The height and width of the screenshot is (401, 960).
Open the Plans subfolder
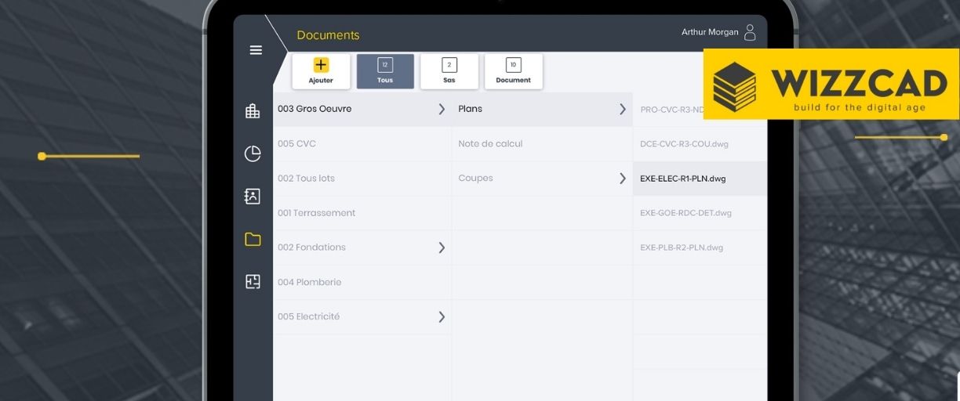point(543,110)
